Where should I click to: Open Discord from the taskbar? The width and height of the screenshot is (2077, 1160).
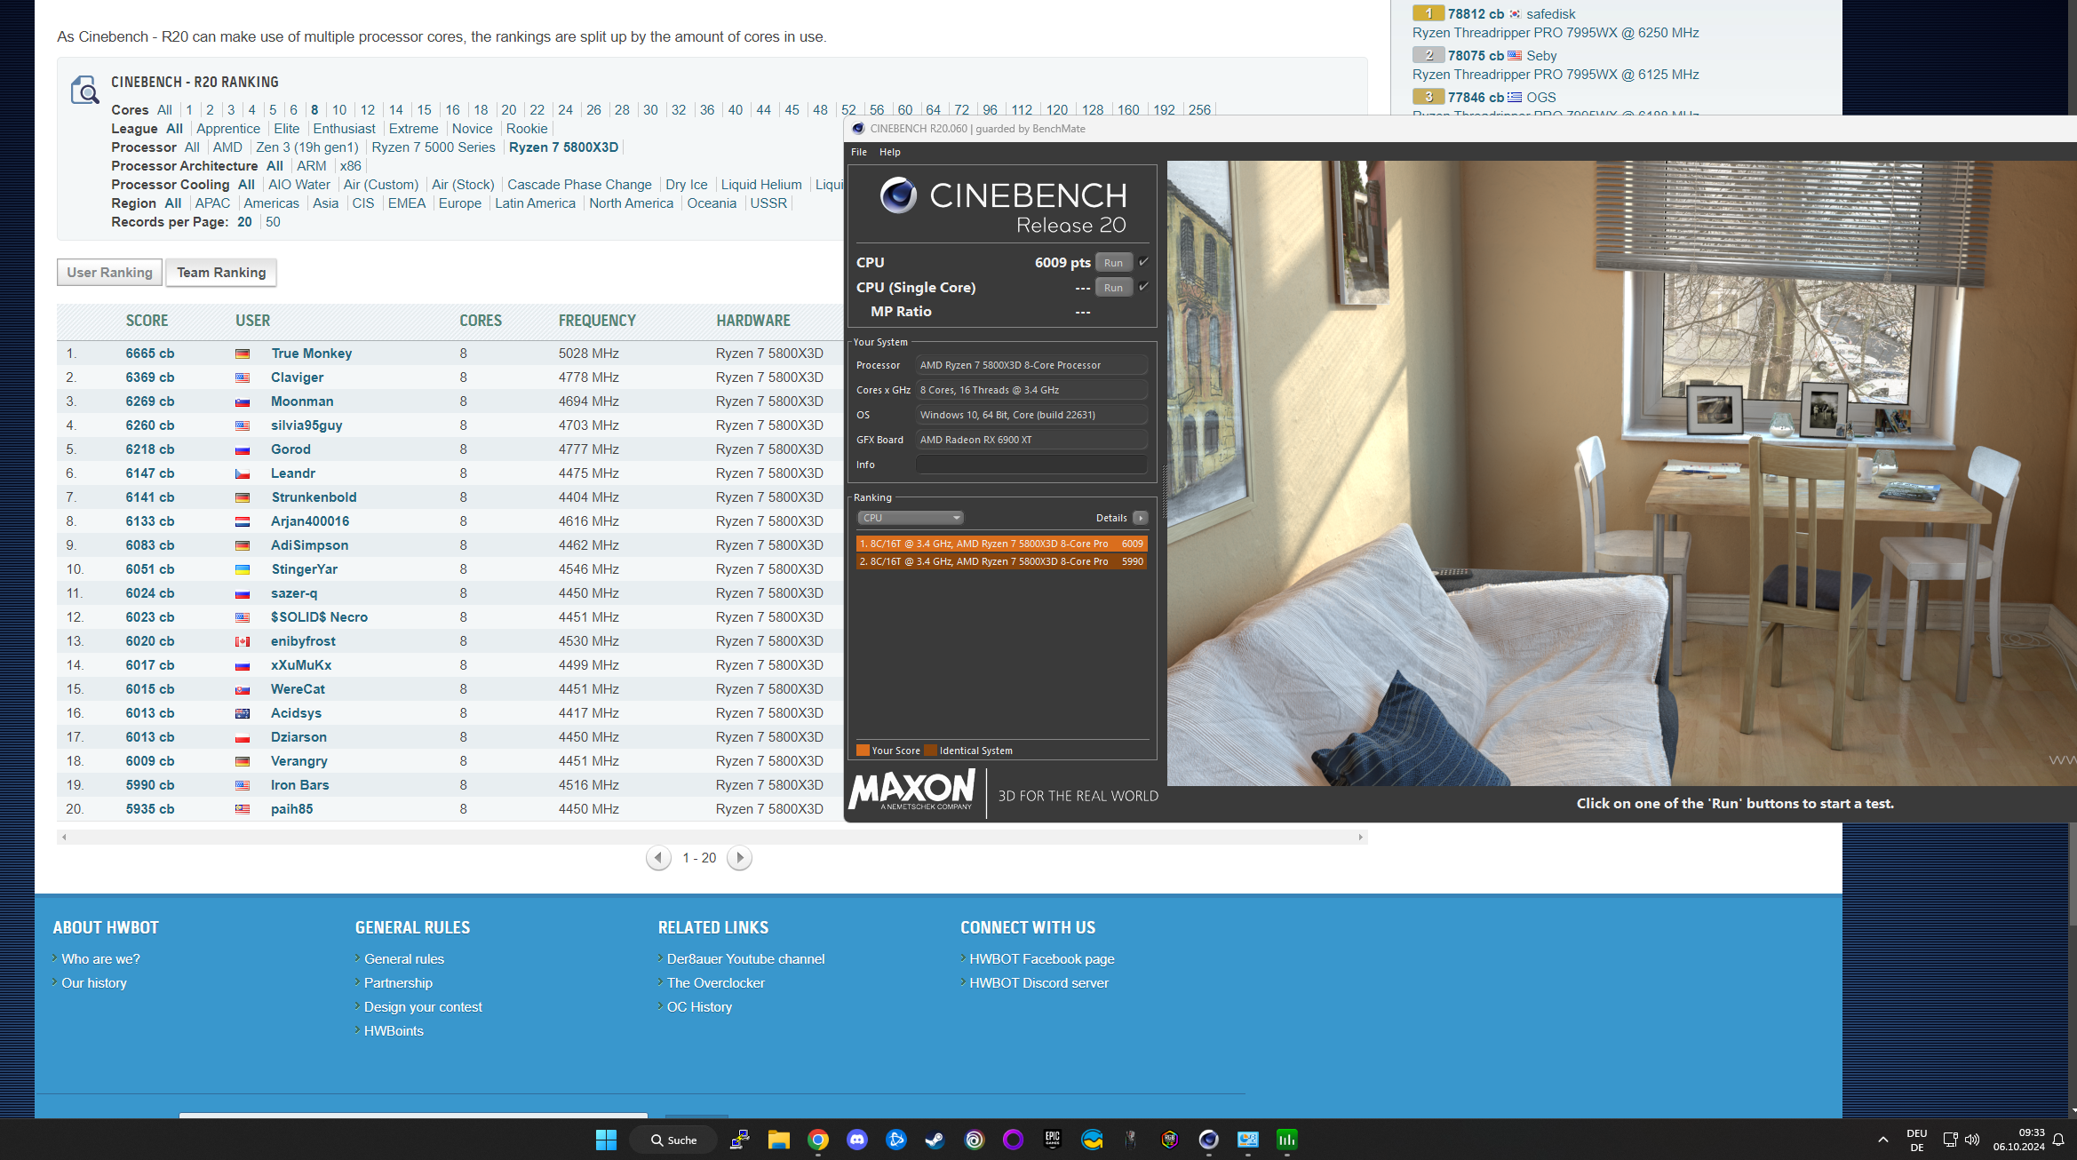click(x=856, y=1140)
